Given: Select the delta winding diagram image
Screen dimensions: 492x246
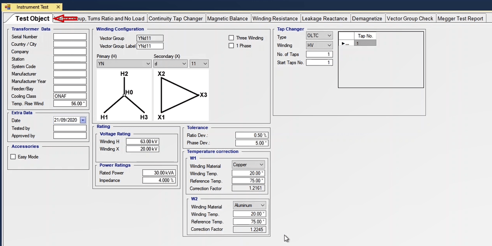Looking at the screenshot, I should coord(181,95).
